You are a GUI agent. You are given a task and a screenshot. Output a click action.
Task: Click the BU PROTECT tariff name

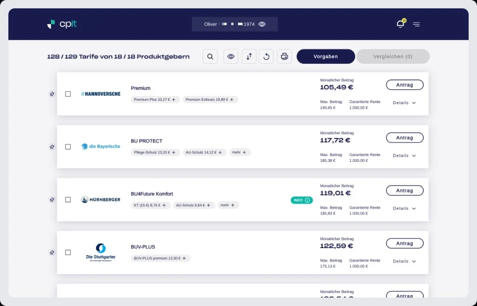pos(147,141)
